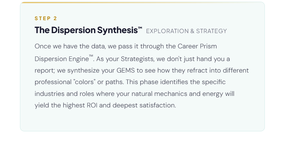The image size is (286, 142).
Task: Click the "EXPLORATION & STRATEGY" subtitle
Action: click(186, 31)
